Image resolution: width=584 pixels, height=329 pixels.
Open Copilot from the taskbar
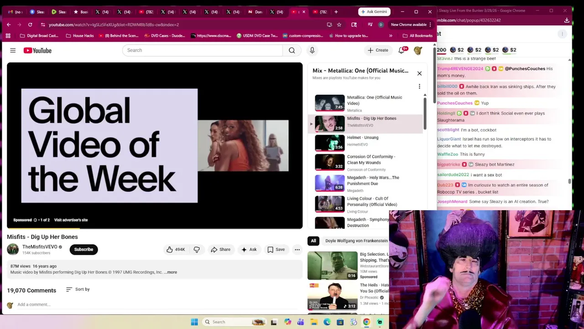[287, 322]
